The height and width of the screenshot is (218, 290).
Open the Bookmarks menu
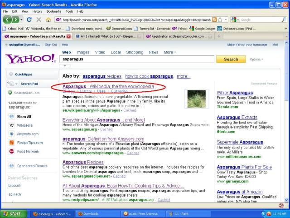[x=54, y=11]
